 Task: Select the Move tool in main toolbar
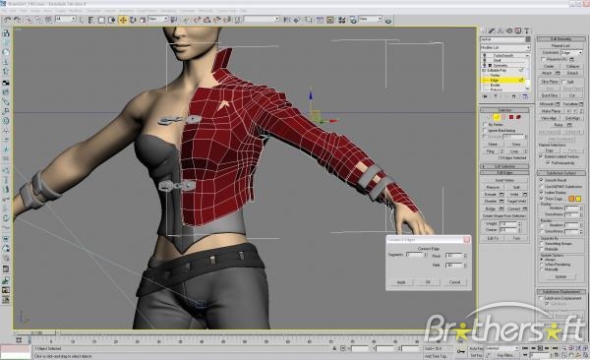coord(123,20)
